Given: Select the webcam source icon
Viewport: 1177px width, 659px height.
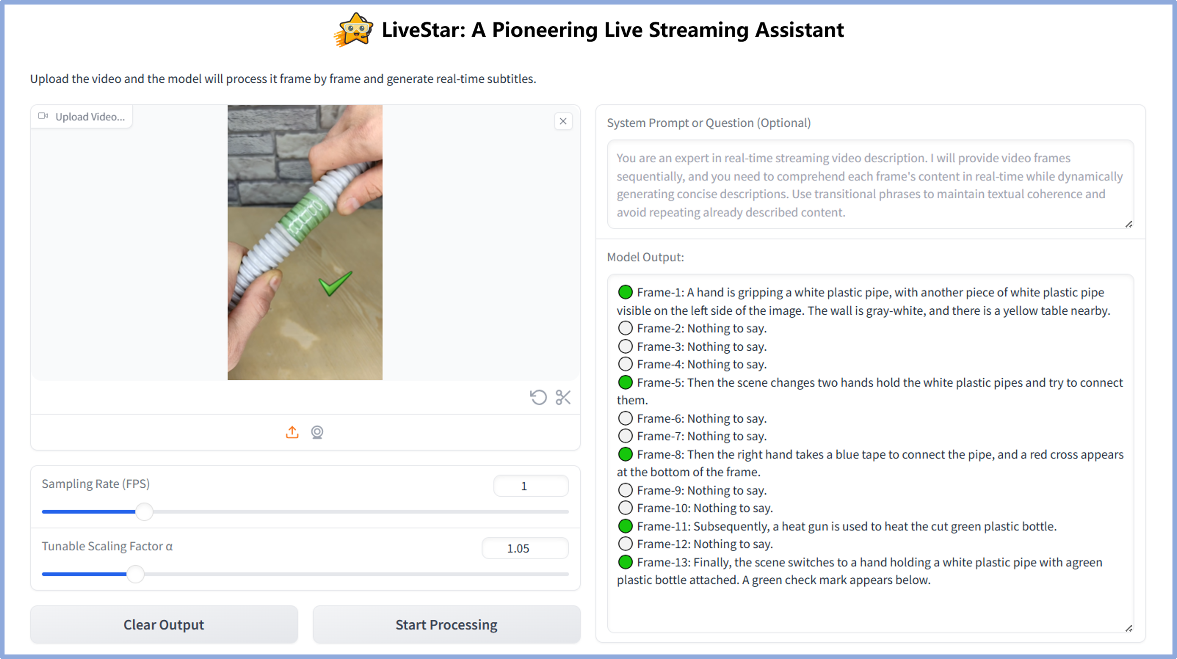Looking at the screenshot, I should coord(317,432).
